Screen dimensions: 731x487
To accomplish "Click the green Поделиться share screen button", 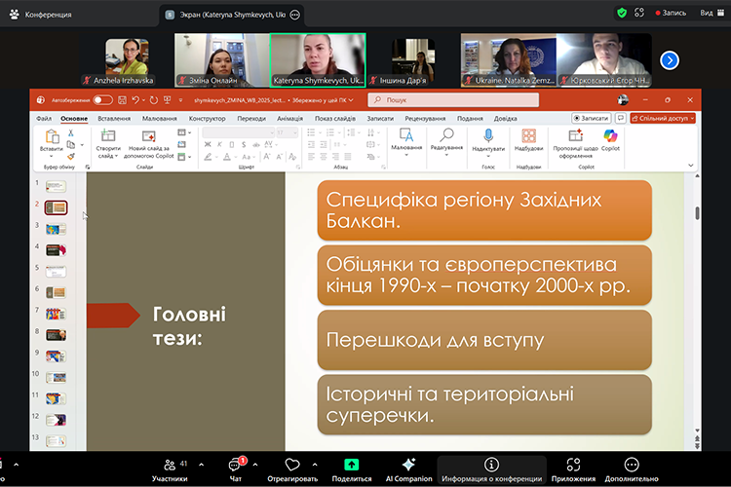I will tap(351, 468).
